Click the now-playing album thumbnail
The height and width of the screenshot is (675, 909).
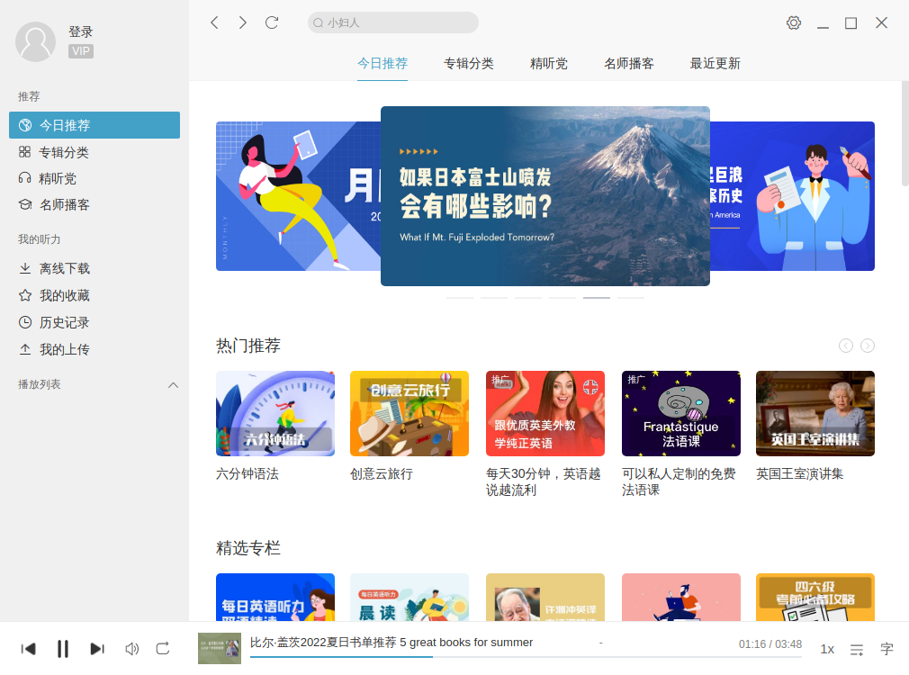pos(220,648)
